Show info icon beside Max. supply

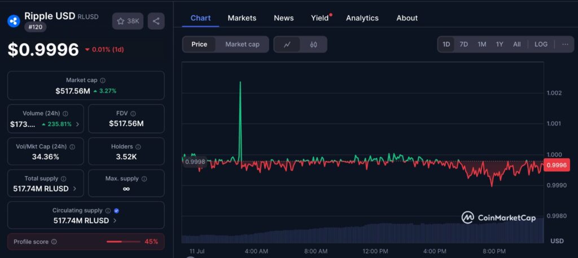tap(144, 179)
